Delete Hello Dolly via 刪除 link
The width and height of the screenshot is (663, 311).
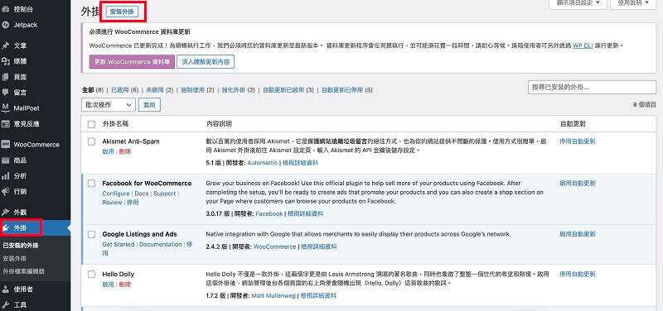(x=125, y=285)
